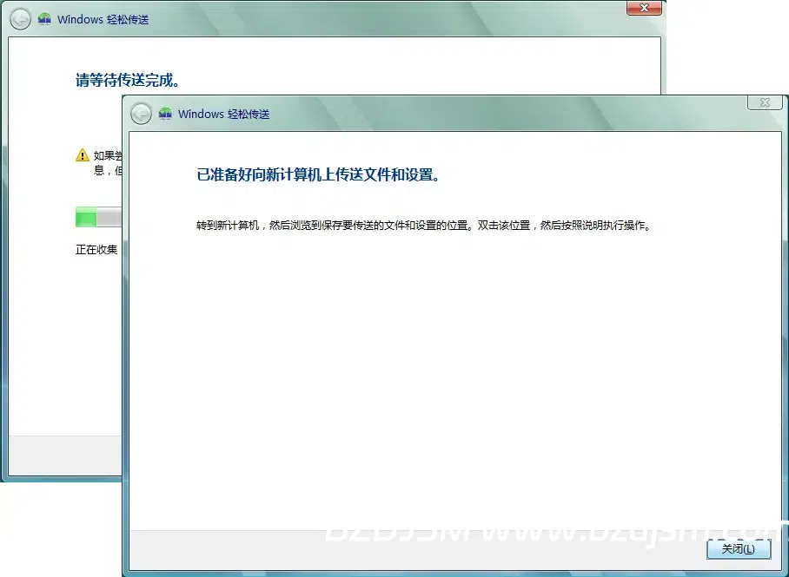Screen dimensions: 789x577
Task: Click back arrow in rear Windows 轻松传送 window
Action: pos(21,20)
